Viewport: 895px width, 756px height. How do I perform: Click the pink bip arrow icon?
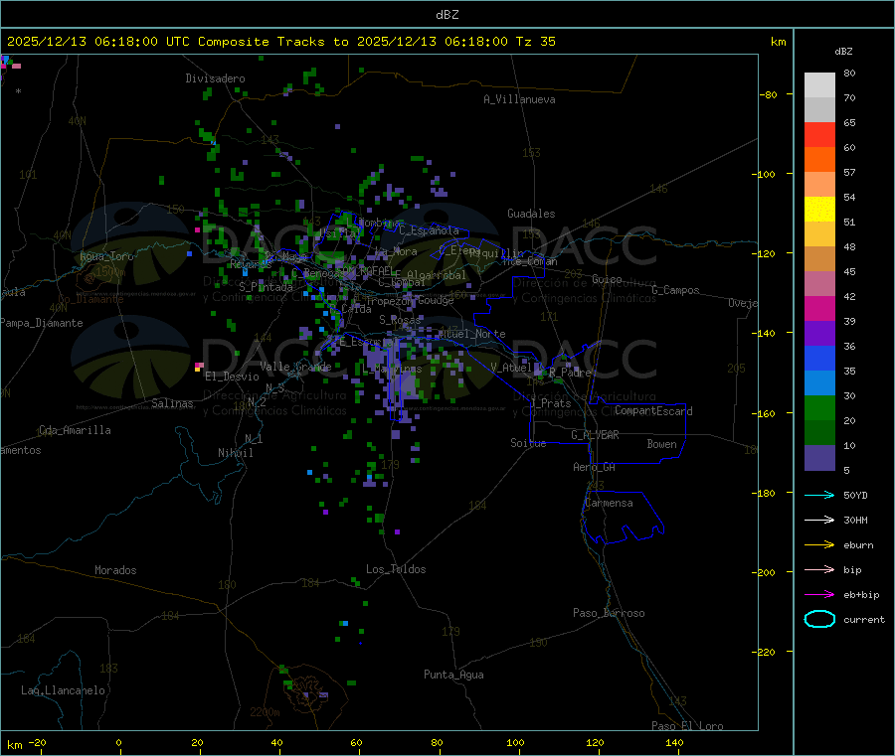tap(819, 569)
